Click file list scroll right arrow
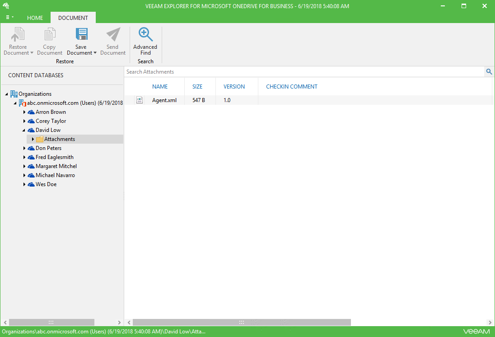Image resolution: width=495 pixels, height=337 pixels. [x=490, y=323]
